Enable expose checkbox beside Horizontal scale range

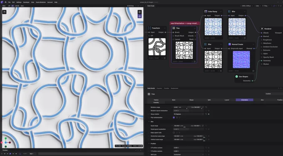tap(149, 136)
